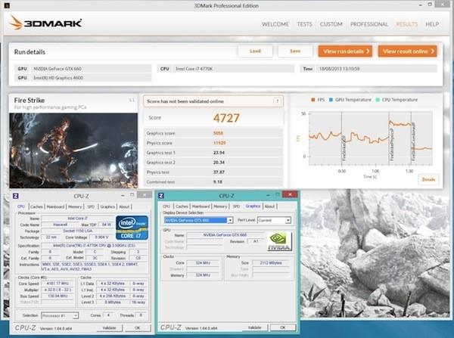The width and height of the screenshot is (454, 338).
Task: Click the Graphics score row
Action: coord(213,133)
